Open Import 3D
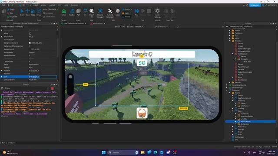The width and height of the screenshot is (278, 156). 92,13
